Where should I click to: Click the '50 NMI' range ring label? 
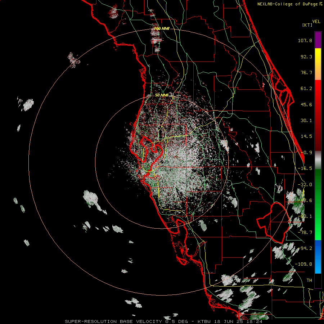pyautogui.click(x=162, y=95)
